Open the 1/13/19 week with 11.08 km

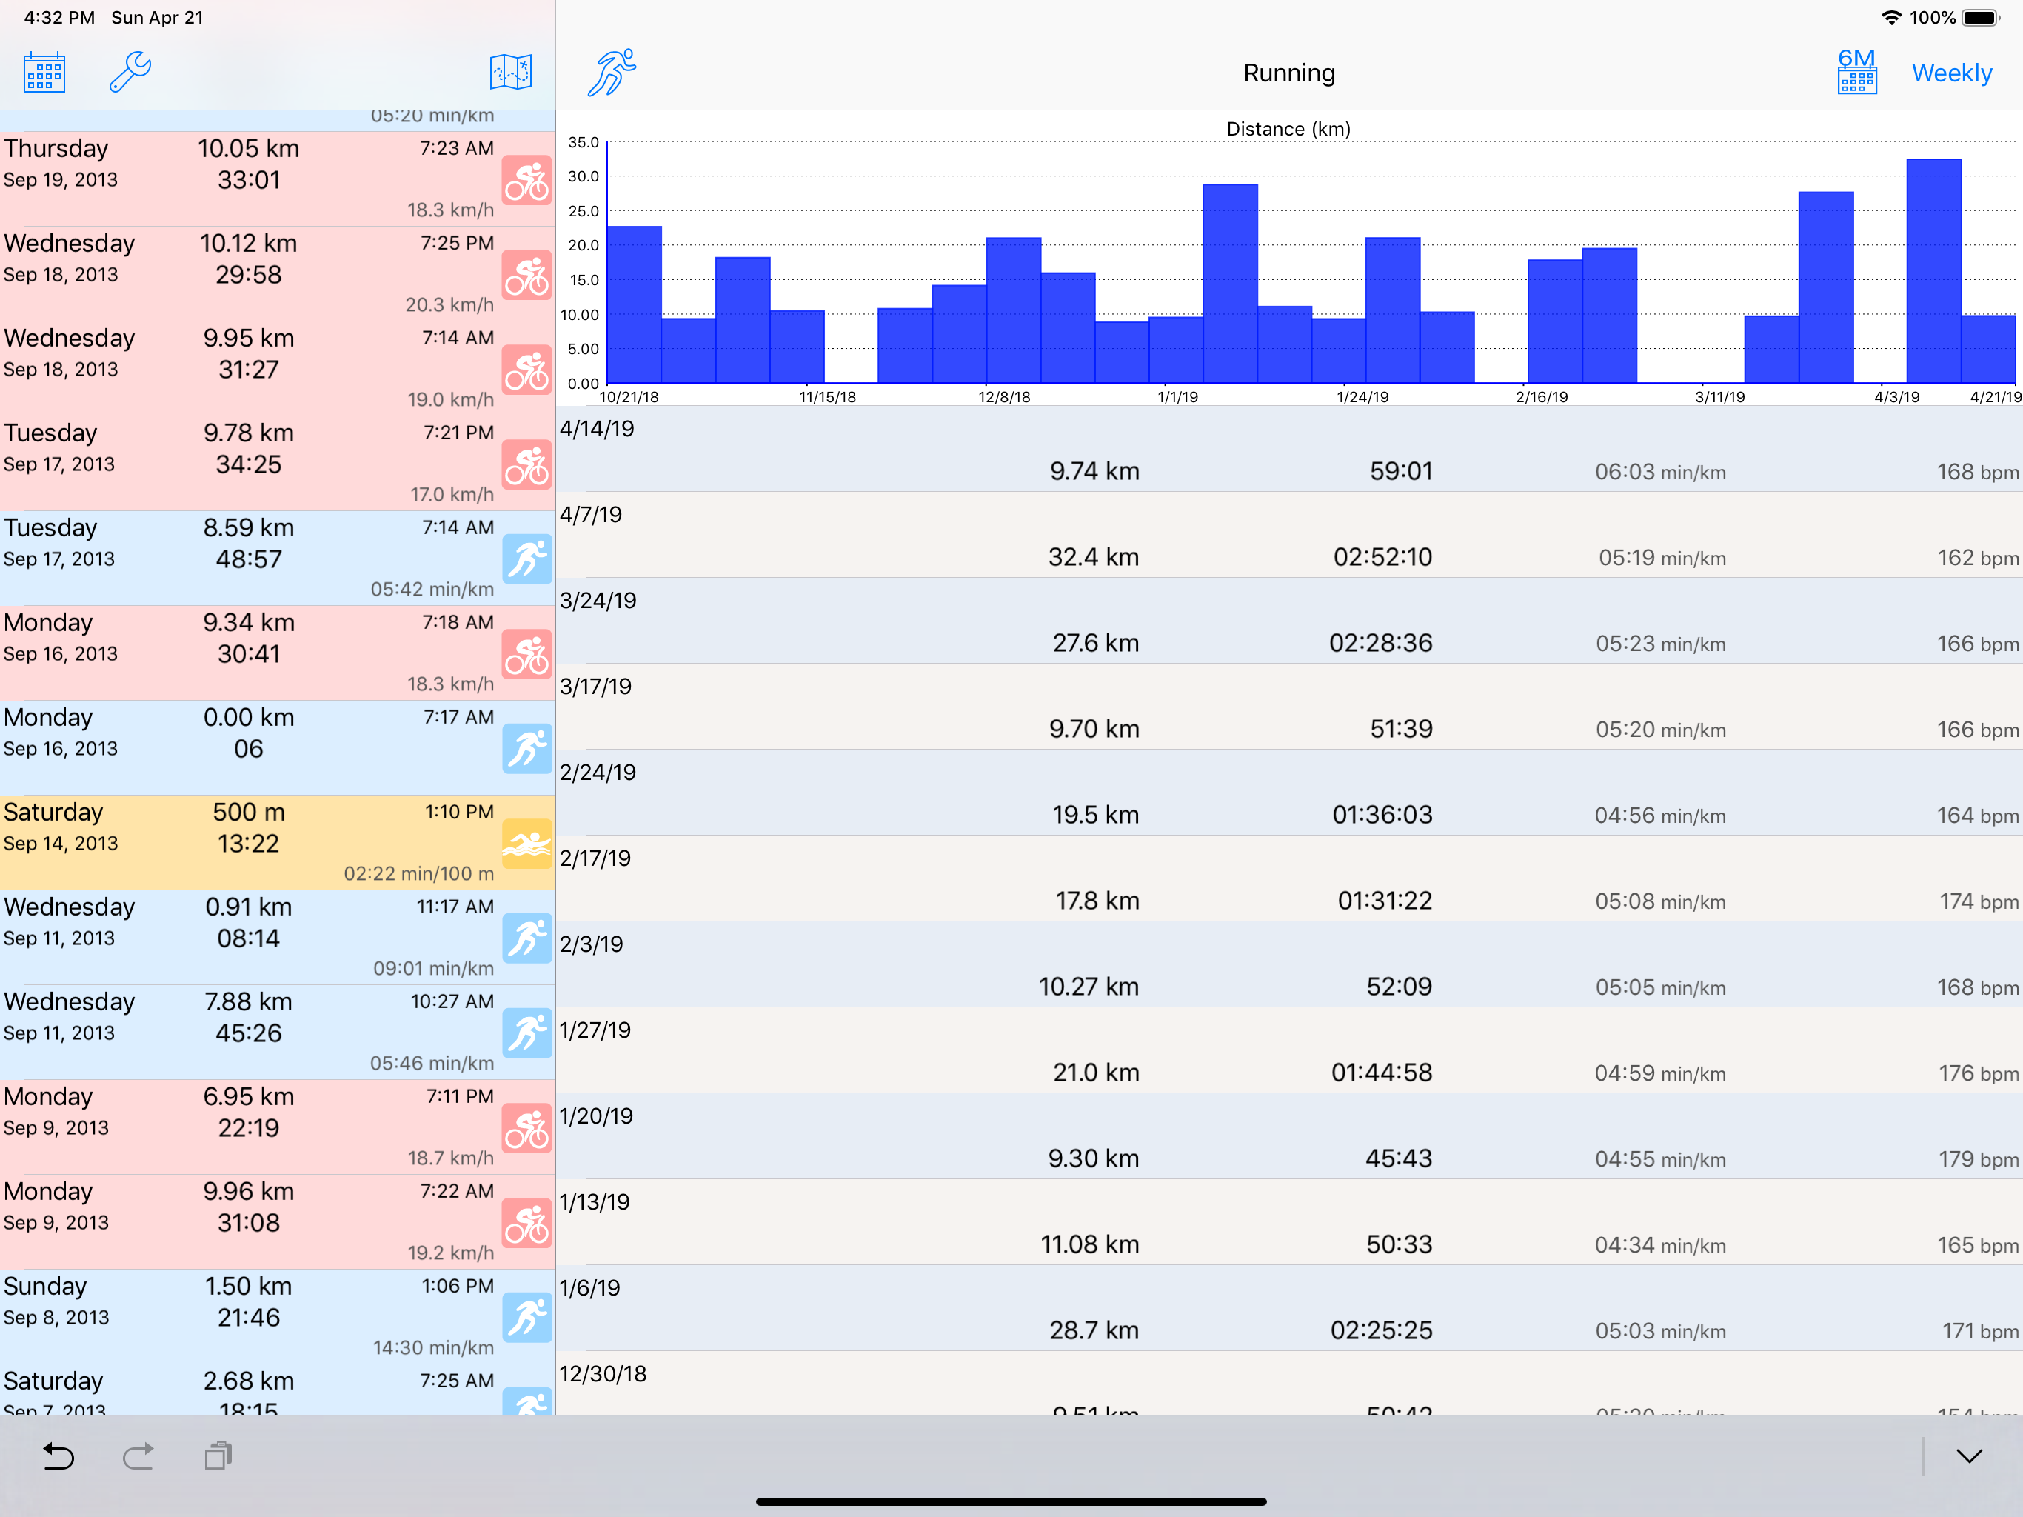coord(1289,1223)
